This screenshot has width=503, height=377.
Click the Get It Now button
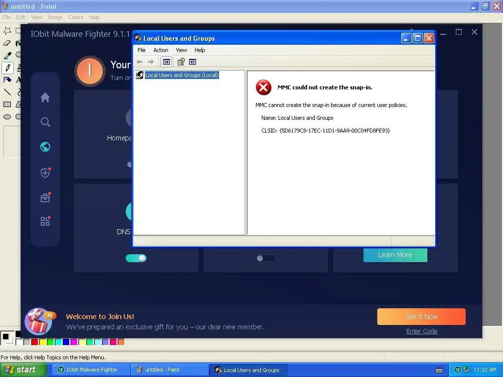pyautogui.click(x=421, y=317)
